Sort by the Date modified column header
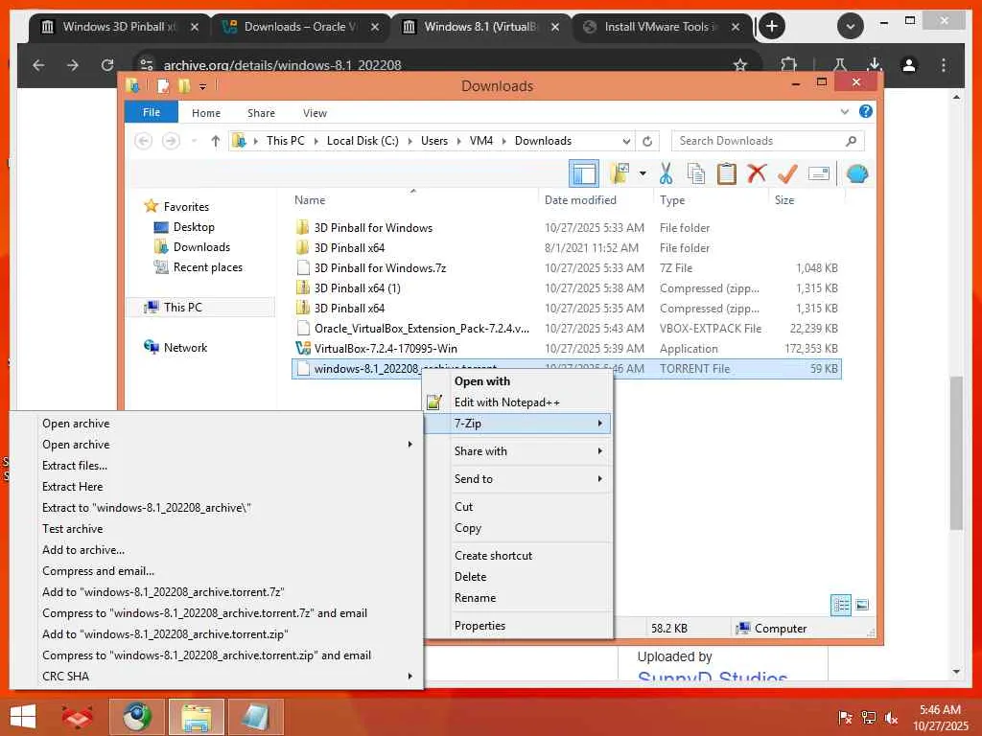 (x=580, y=199)
